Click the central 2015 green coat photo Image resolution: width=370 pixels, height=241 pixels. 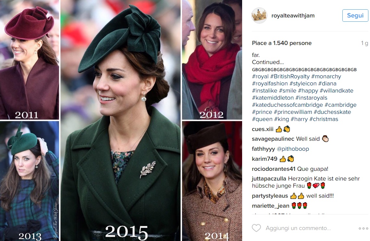pyautogui.click(x=121, y=120)
